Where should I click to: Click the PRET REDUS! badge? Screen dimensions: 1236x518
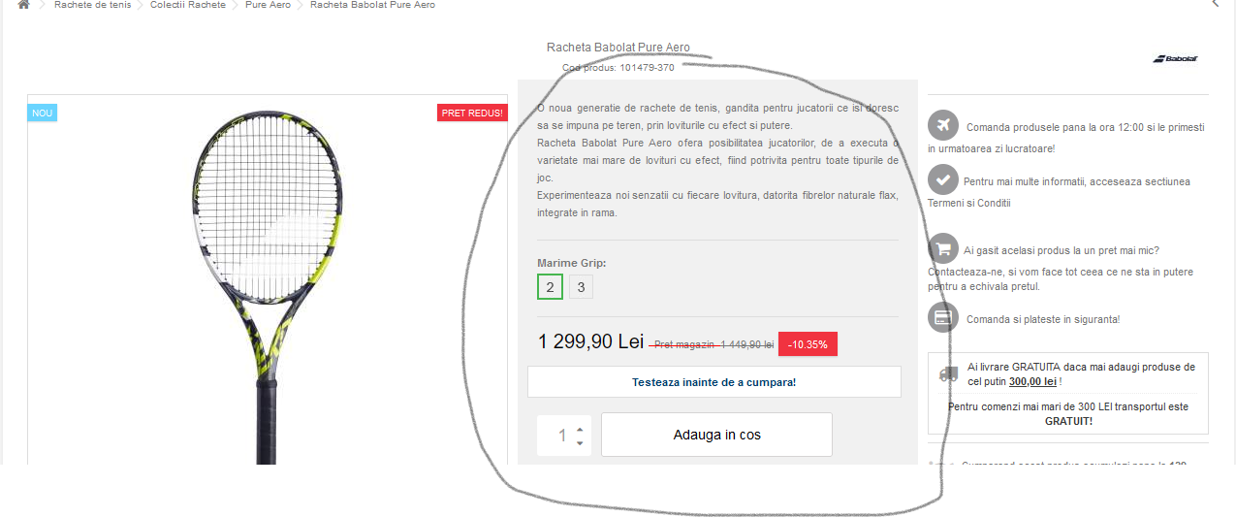point(472,113)
